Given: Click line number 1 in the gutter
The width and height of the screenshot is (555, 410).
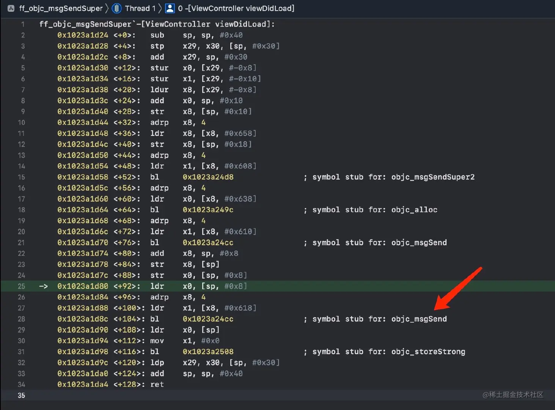Looking at the screenshot, I should (x=23, y=24).
